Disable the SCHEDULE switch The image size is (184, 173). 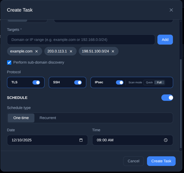(x=167, y=98)
